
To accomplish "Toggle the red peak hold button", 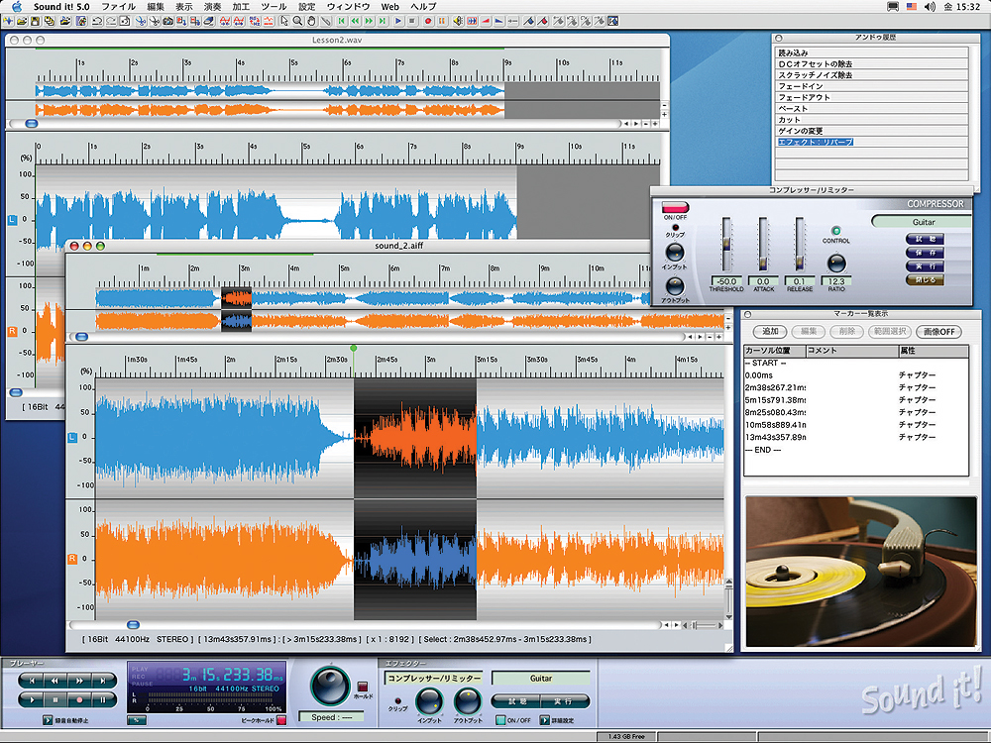I will point(281,720).
